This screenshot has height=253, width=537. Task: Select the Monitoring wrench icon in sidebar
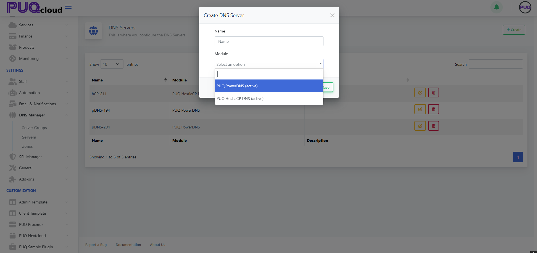[13, 58]
